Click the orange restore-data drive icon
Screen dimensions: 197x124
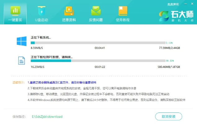click(69, 11)
